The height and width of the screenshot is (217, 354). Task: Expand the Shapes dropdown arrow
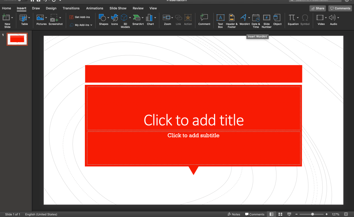point(108,18)
